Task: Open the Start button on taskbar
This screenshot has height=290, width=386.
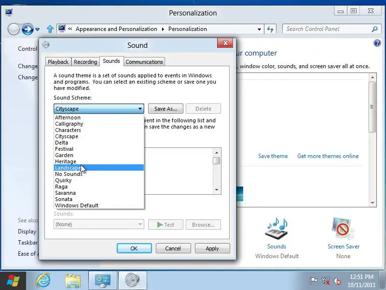Action: [13, 281]
